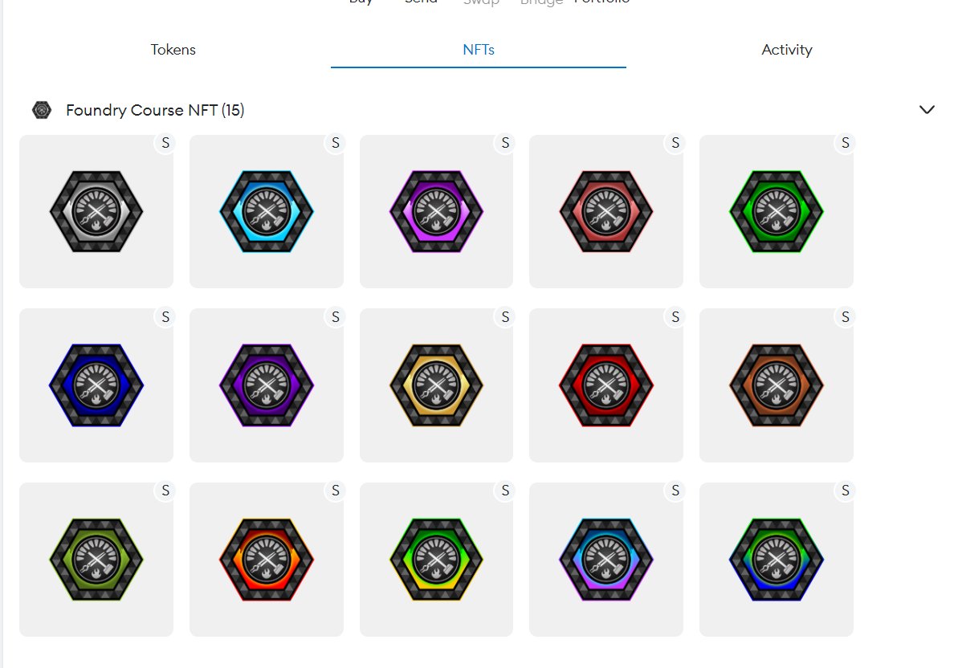Viewport: 958px width, 668px height.
Task: Open the green-blue gradient hexagon NFT
Action: coord(776,560)
